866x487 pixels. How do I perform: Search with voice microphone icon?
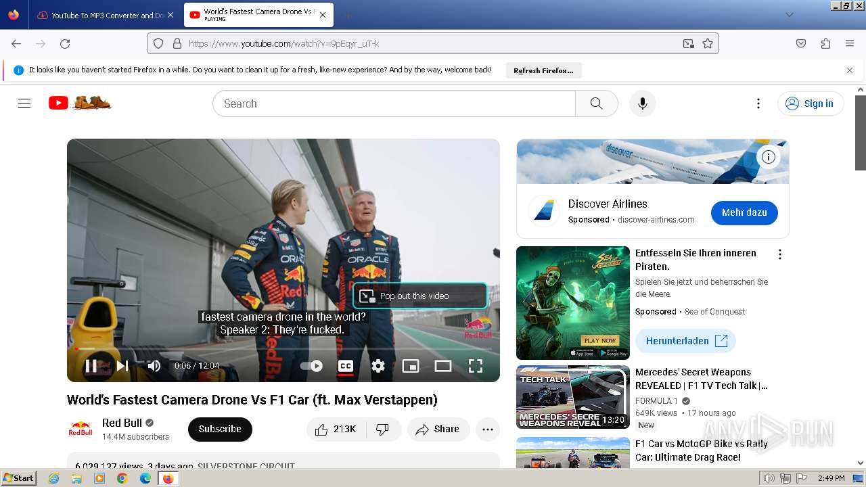tap(643, 103)
